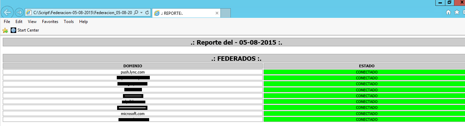
Task: Open the Edit menu
Action: [x=19, y=22]
